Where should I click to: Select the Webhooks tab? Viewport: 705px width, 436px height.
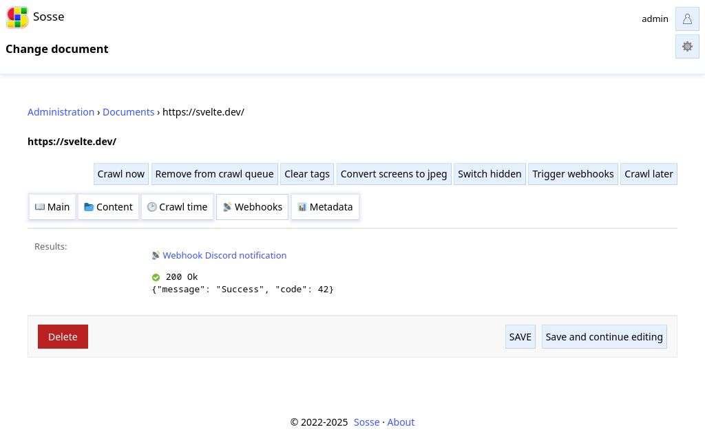(x=252, y=207)
